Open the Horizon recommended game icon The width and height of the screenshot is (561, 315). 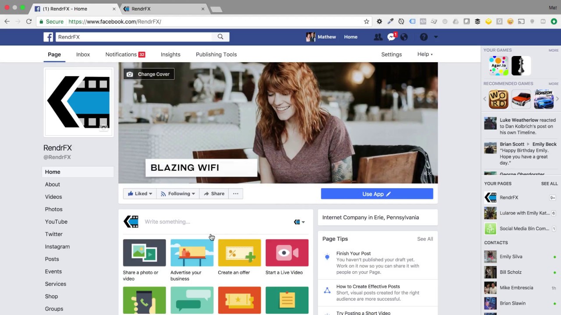pos(544,99)
